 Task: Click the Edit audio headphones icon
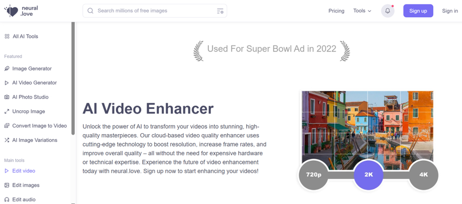coord(7,200)
